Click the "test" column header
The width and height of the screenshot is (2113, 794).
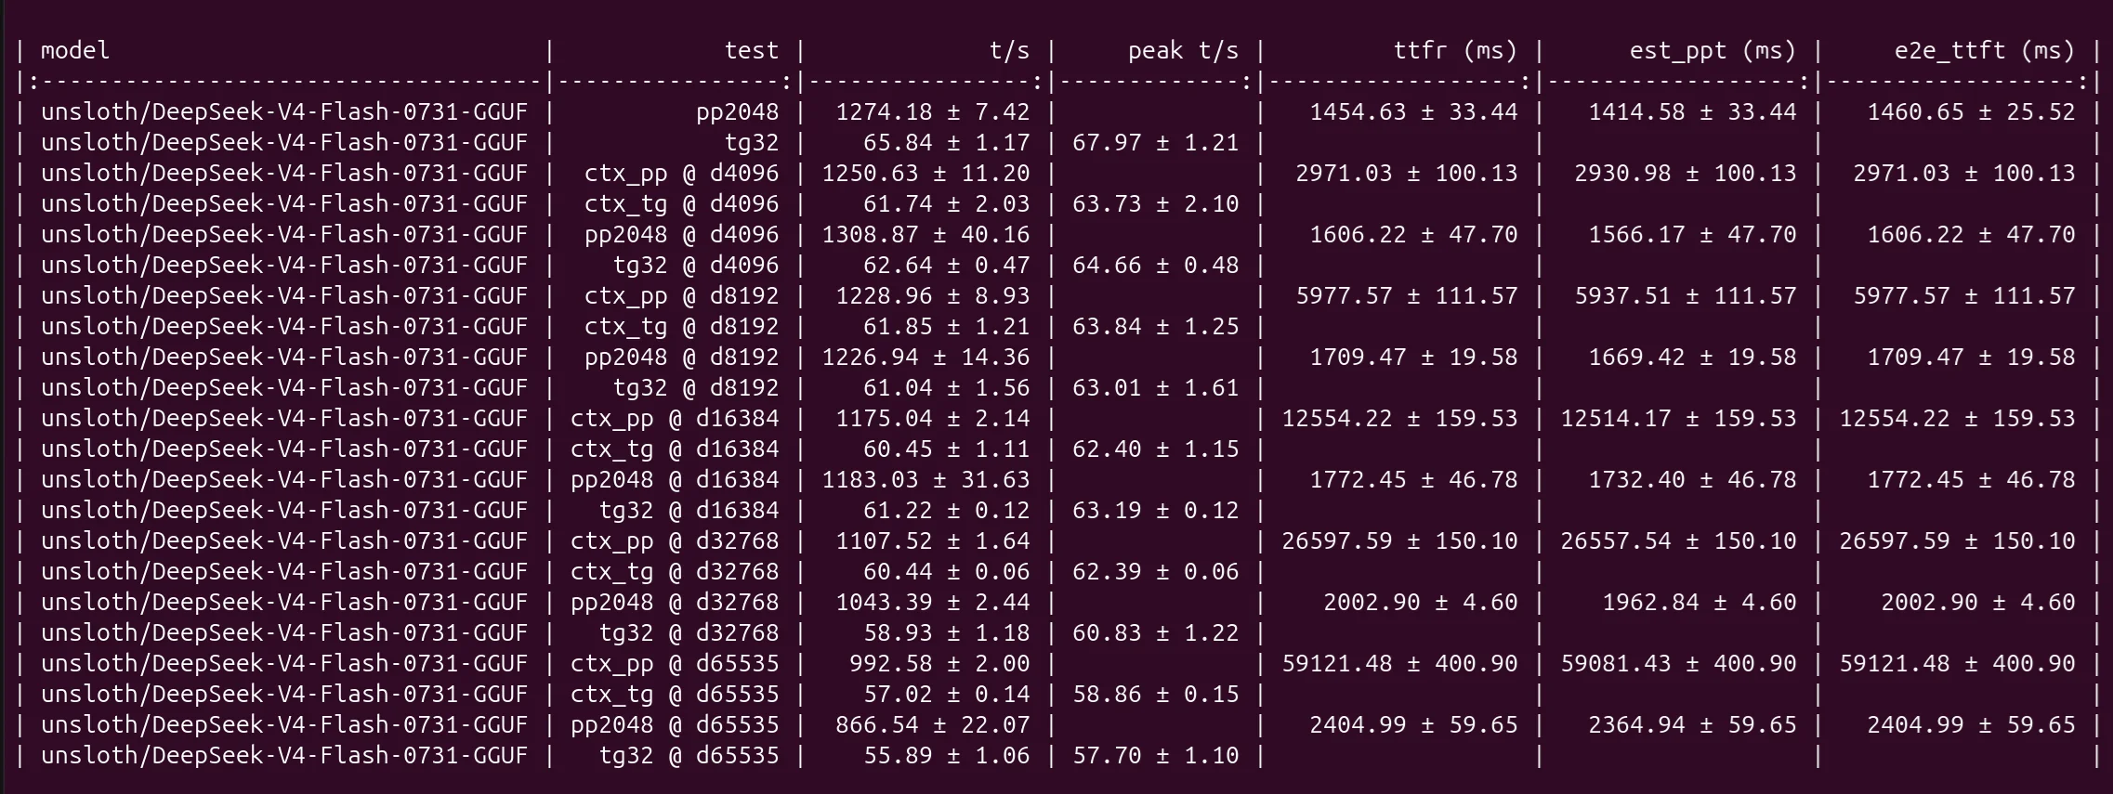tap(752, 50)
